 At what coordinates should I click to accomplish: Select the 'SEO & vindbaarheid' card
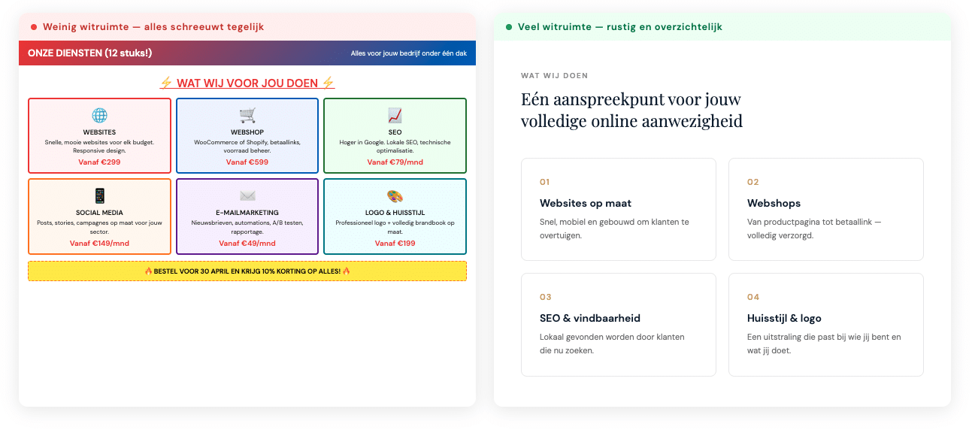(x=618, y=324)
